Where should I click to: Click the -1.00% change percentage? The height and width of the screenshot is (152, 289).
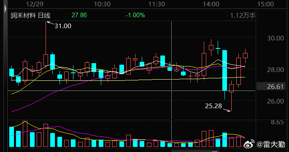[x=135, y=15]
